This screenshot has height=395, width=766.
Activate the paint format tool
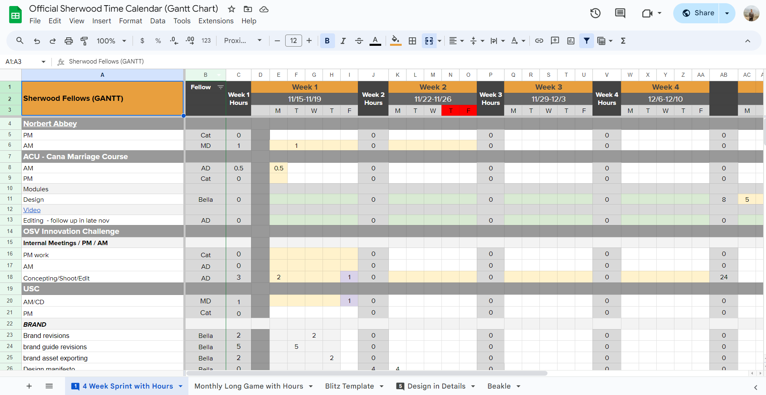pyautogui.click(x=84, y=41)
